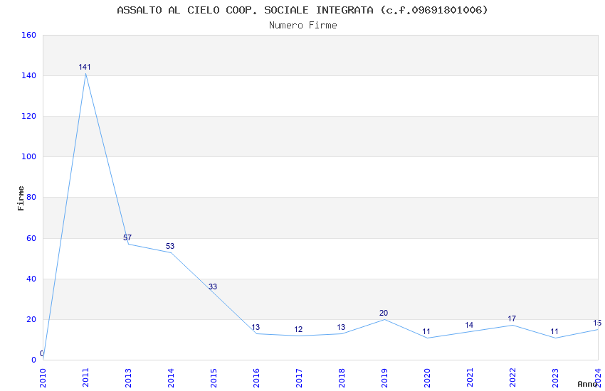This screenshot has height=391, width=605.
Task: Click the 17 data label for 2022
Action: click(x=512, y=319)
